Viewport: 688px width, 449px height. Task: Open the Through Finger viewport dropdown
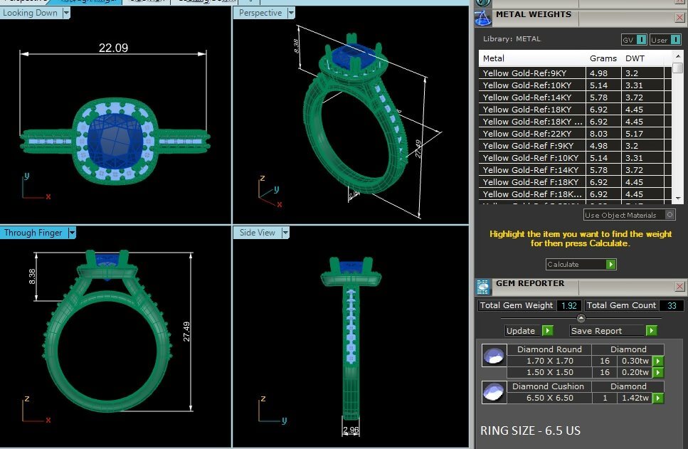point(71,233)
